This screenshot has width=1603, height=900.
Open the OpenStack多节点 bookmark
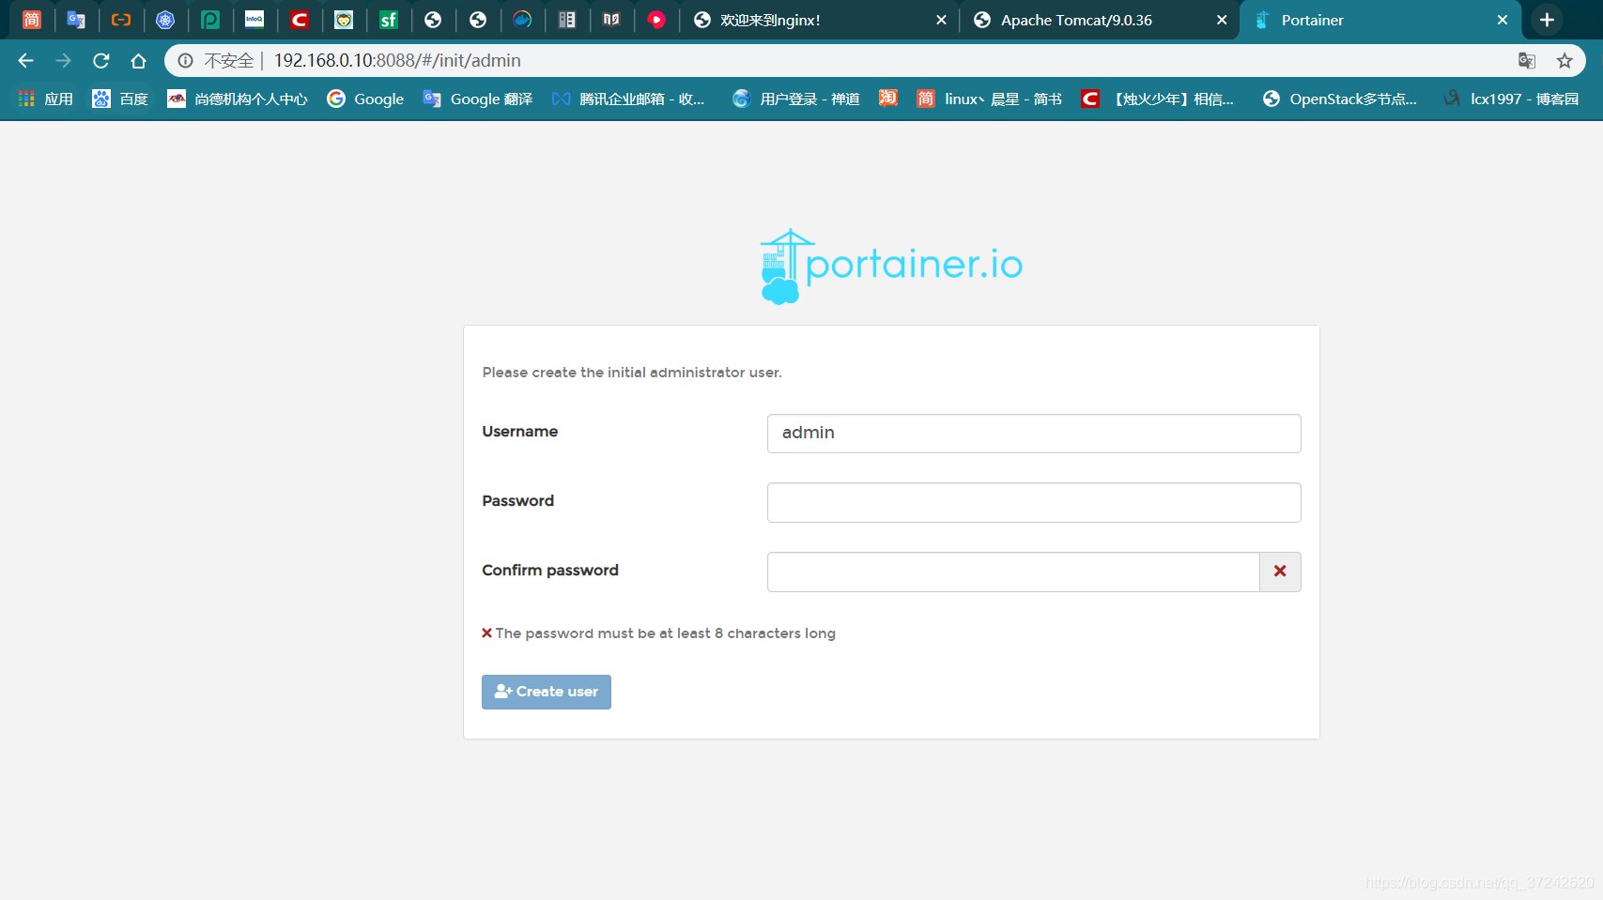1340,99
